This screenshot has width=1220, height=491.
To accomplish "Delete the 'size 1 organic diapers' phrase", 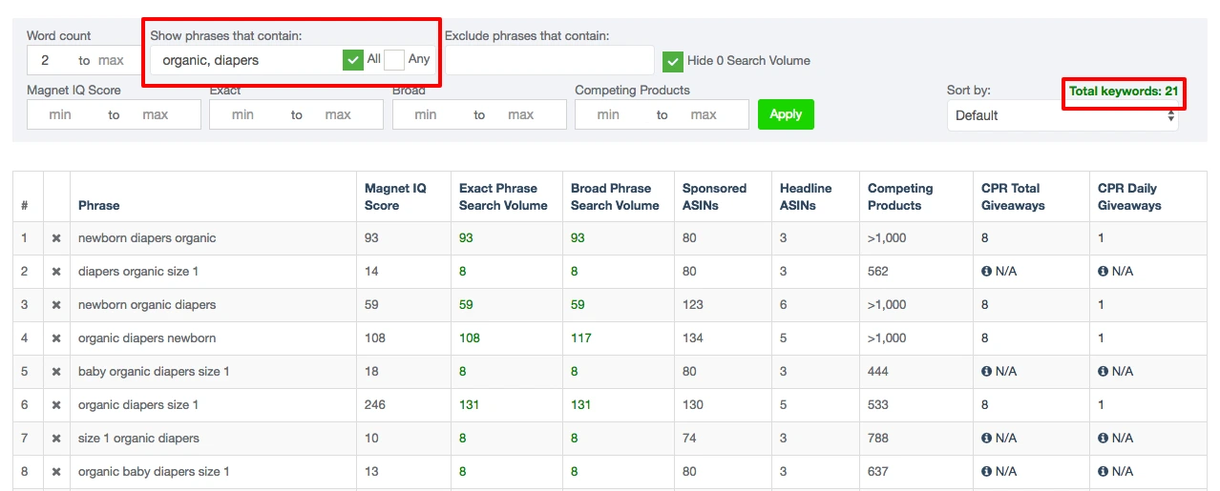I will coord(56,439).
